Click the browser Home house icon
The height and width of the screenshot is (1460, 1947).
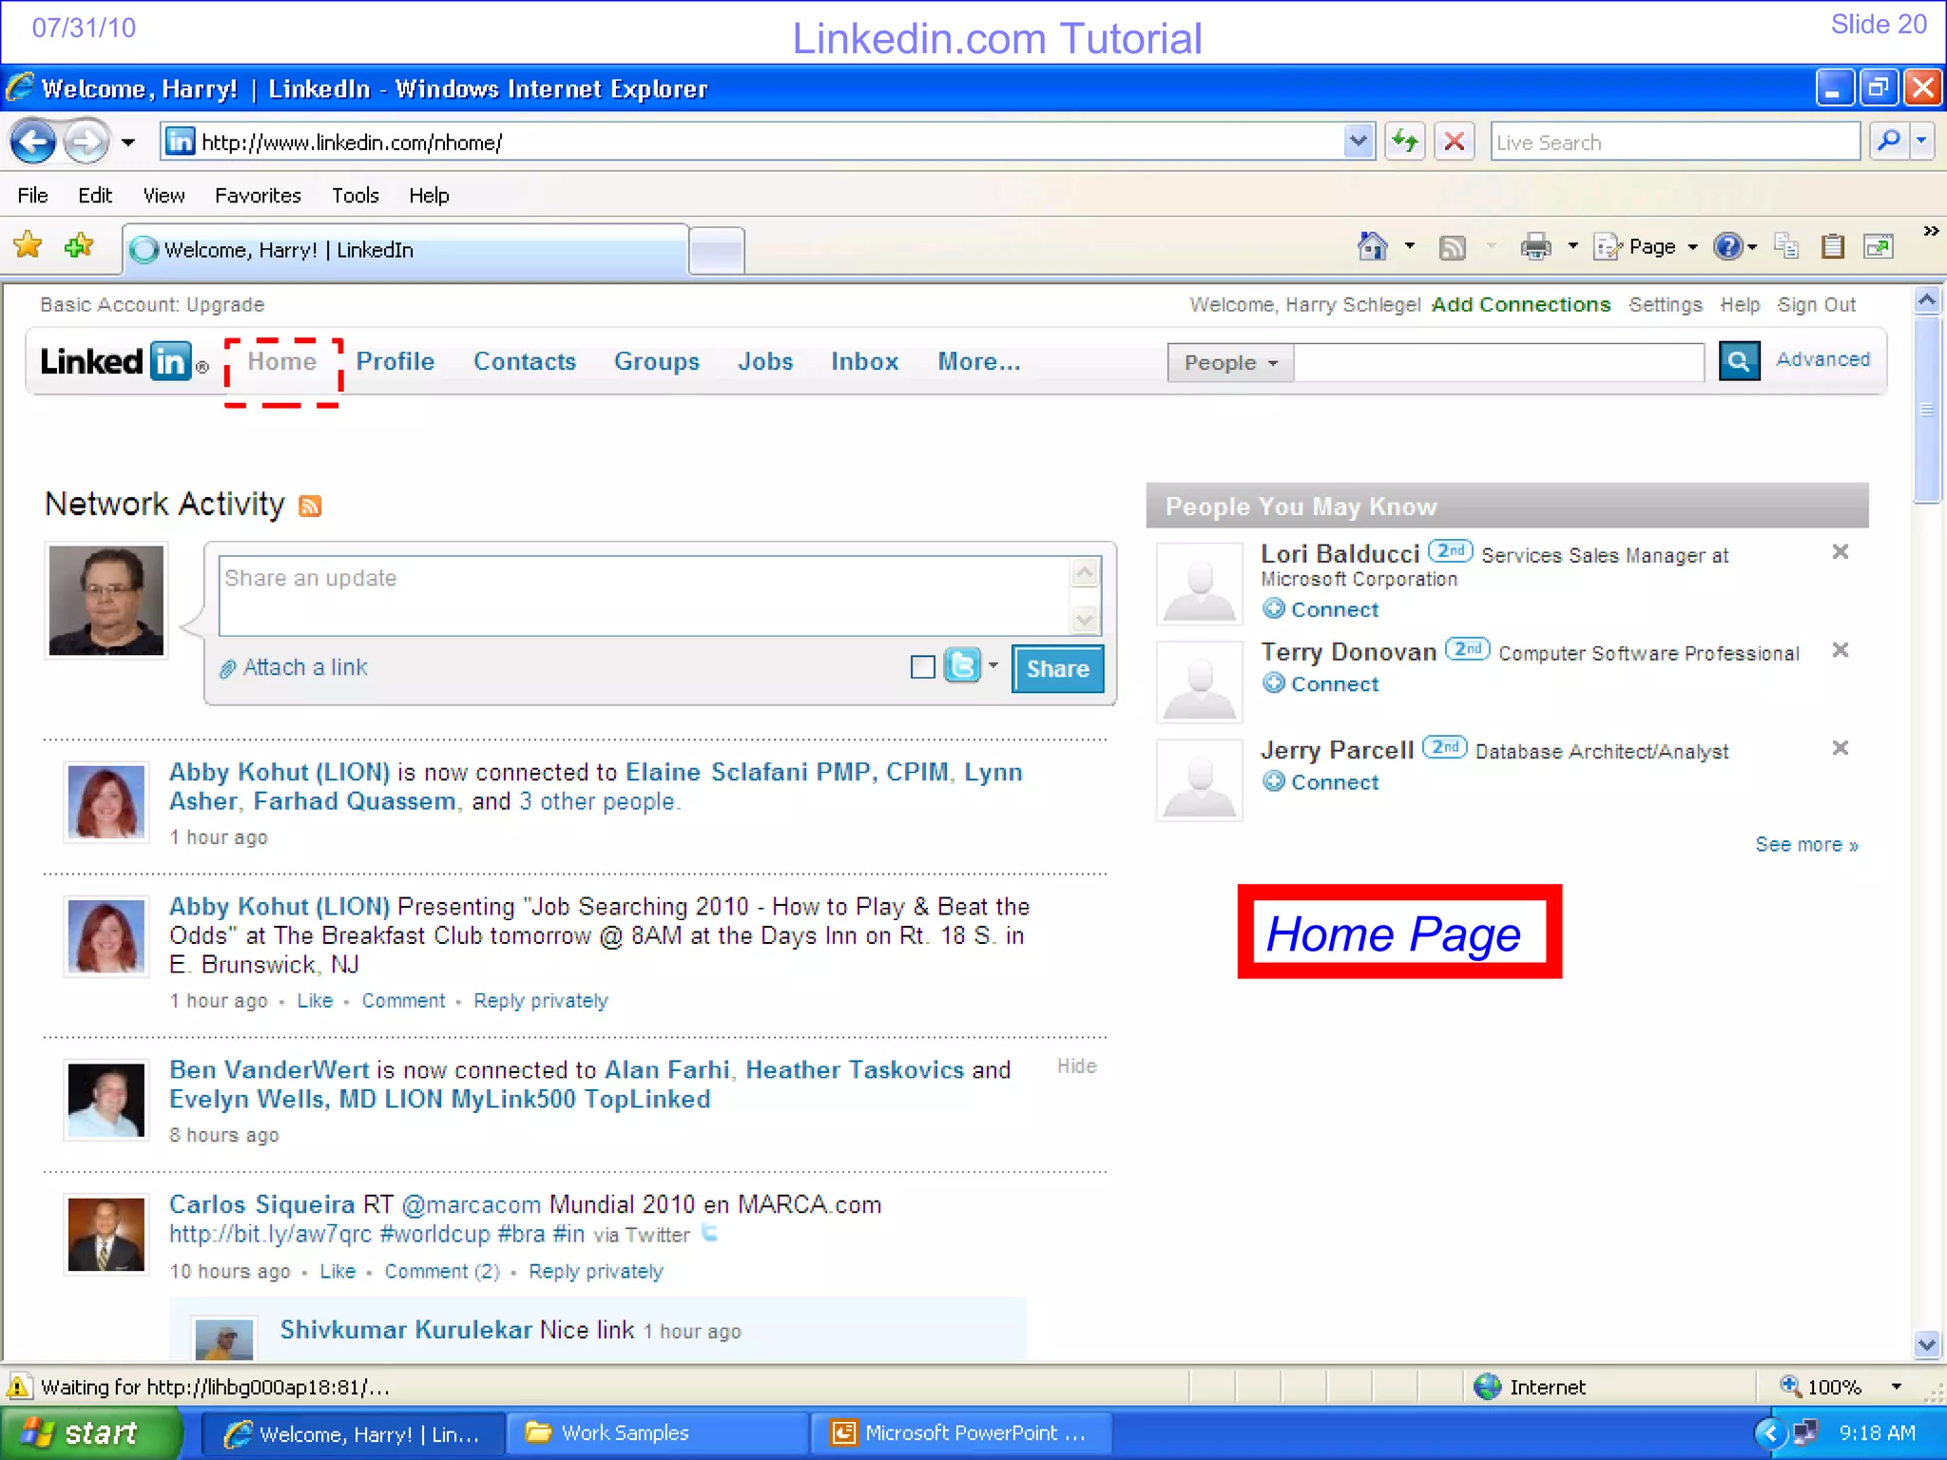[1372, 247]
